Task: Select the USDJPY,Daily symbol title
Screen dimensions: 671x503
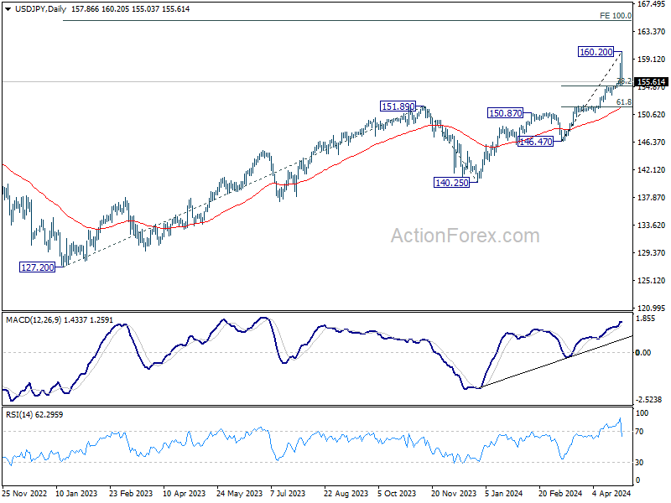Action: [40, 9]
